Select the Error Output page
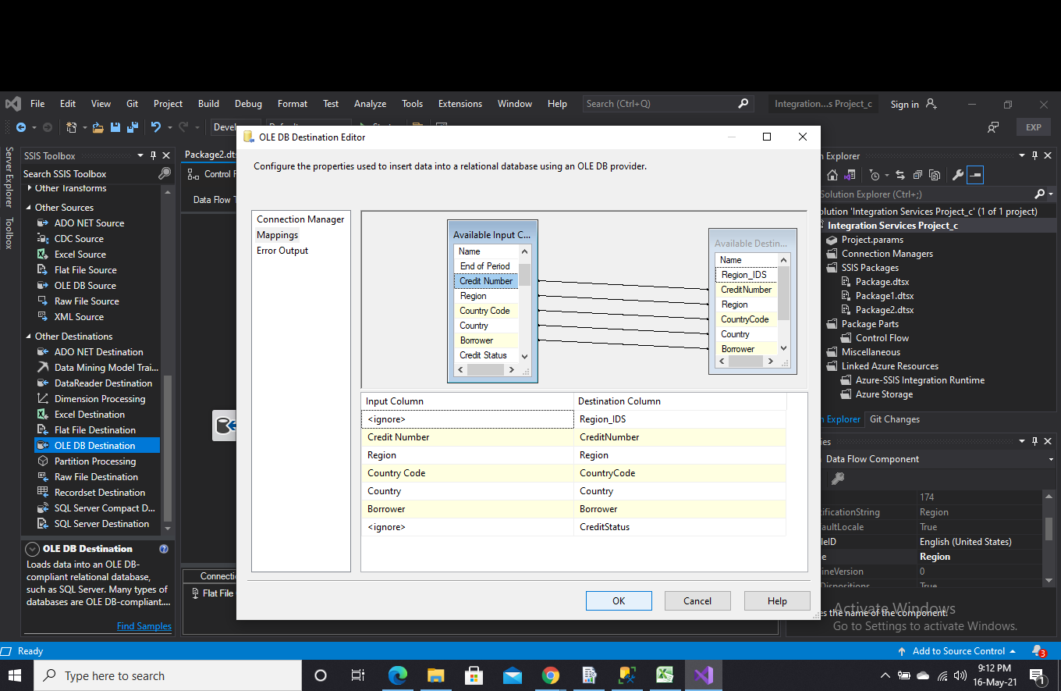Image resolution: width=1061 pixels, height=691 pixels. (282, 251)
